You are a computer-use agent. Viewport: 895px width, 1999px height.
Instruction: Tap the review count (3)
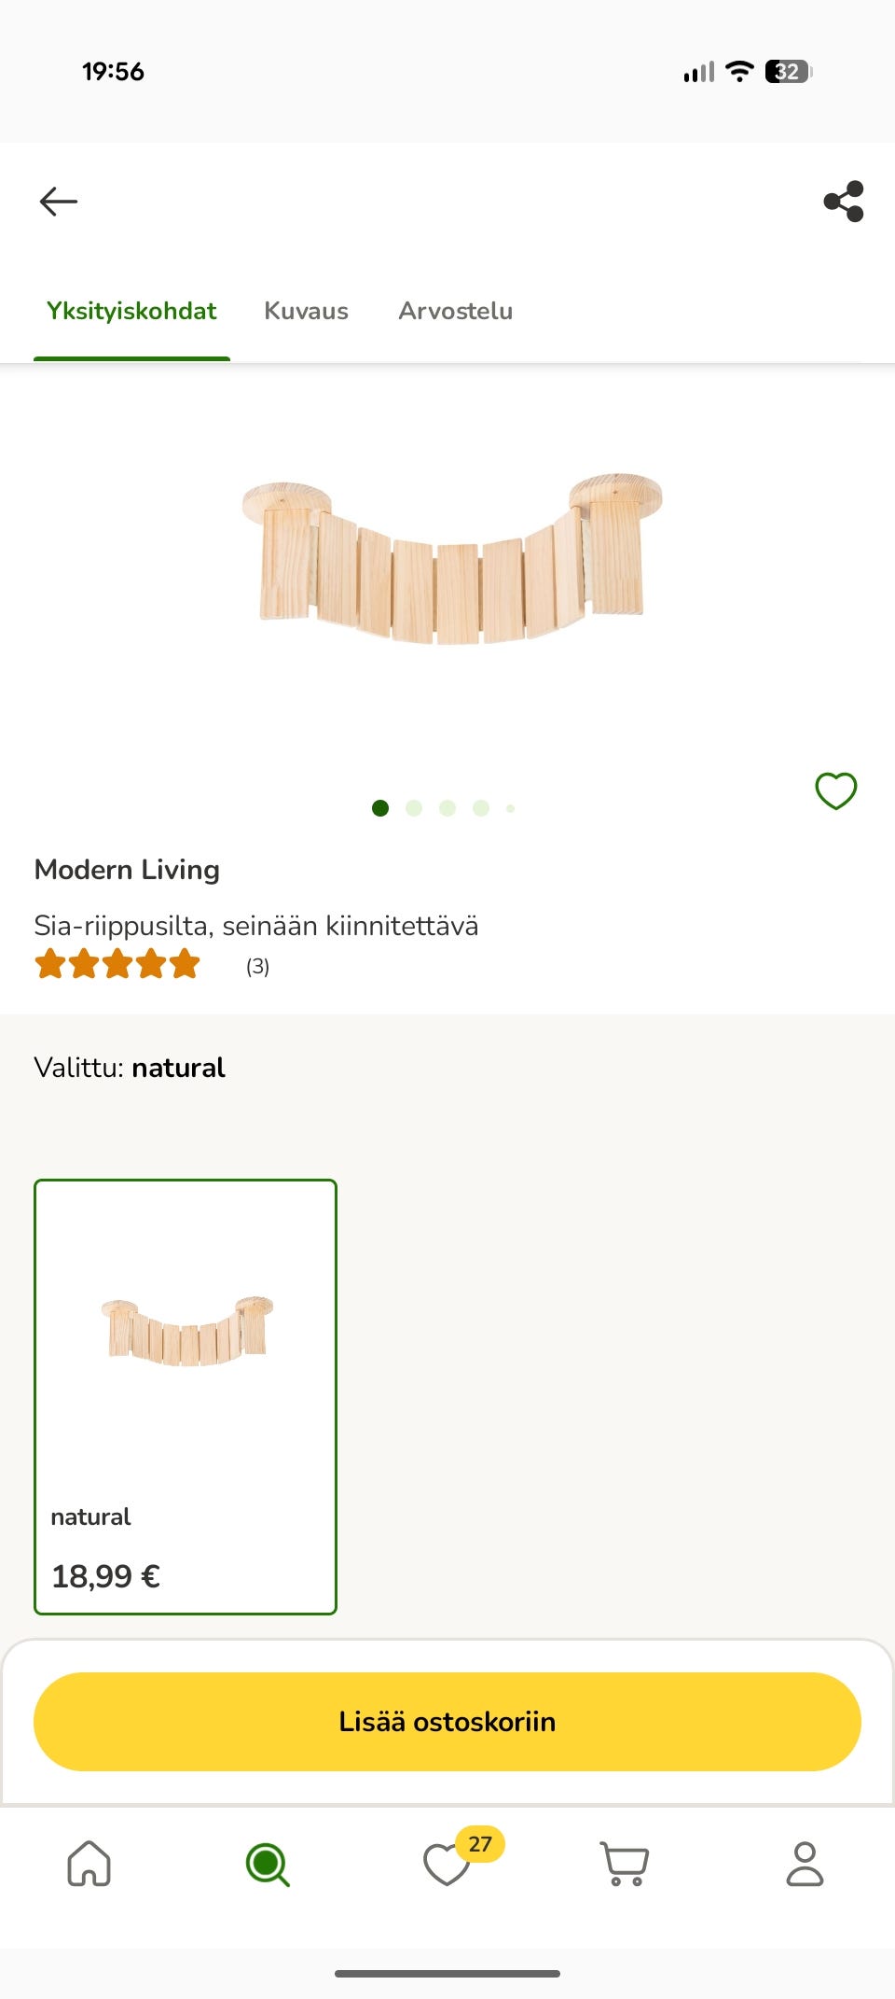257,967
